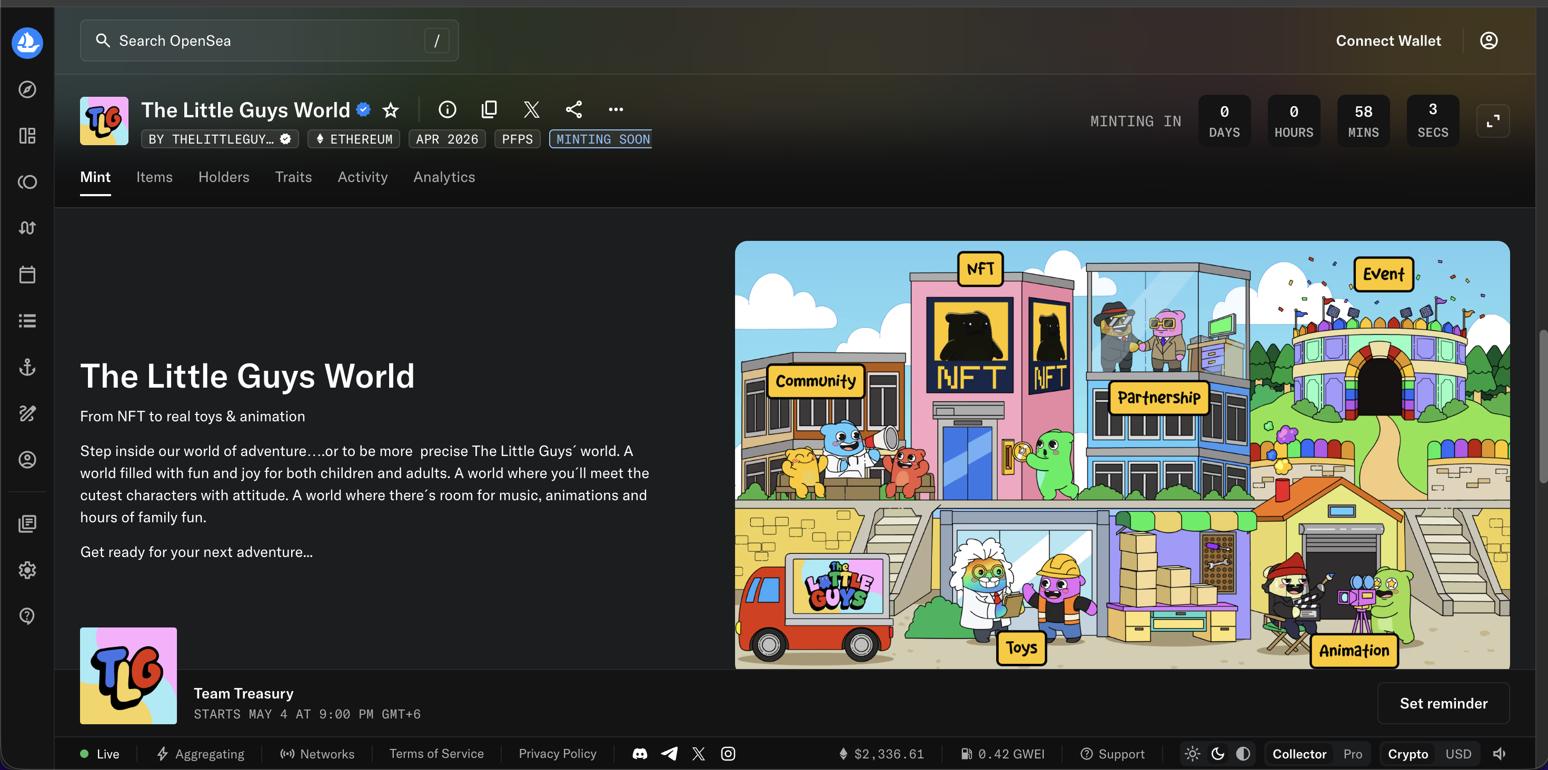Open Instagram icon in footer
This screenshot has width=1548, height=770.
(728, 754)
